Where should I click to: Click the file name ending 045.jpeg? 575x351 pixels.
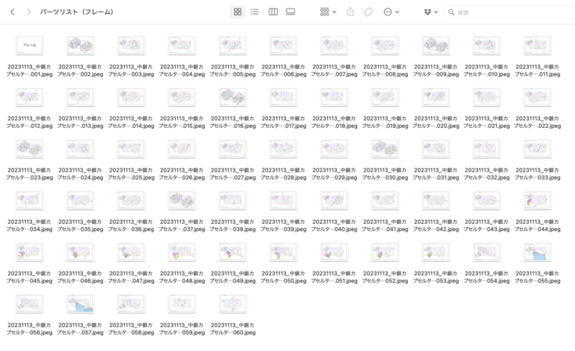point(30,277)
